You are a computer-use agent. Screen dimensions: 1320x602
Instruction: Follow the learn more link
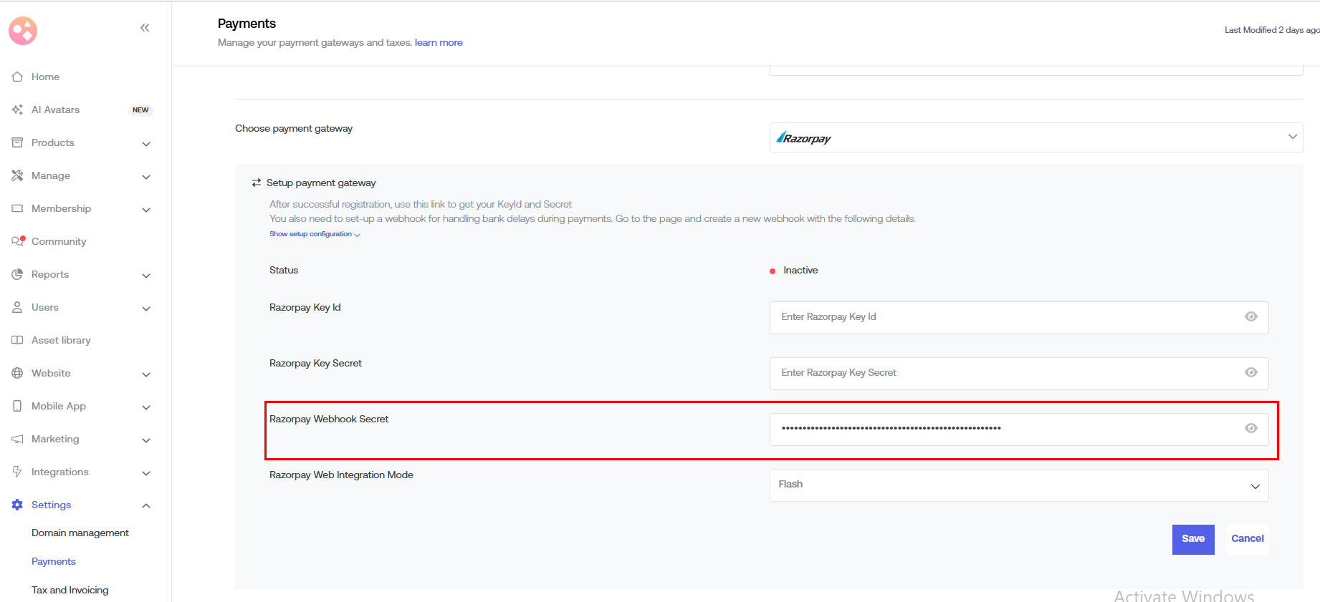(x=439, y=43)
